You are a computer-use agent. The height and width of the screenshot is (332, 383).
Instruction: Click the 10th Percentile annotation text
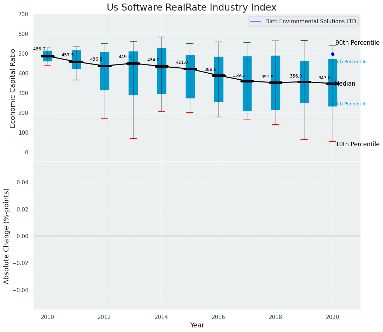coord(357,145)
